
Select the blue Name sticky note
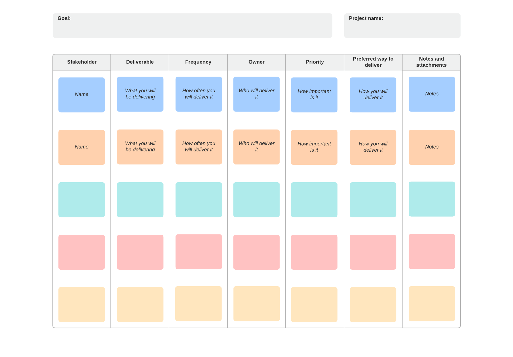82,95
